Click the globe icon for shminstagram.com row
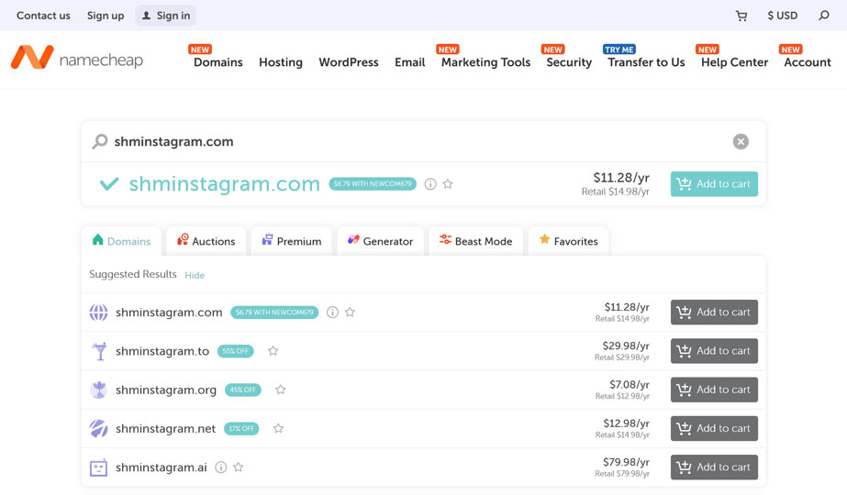The image size is (847, 495). pos(98,312)
